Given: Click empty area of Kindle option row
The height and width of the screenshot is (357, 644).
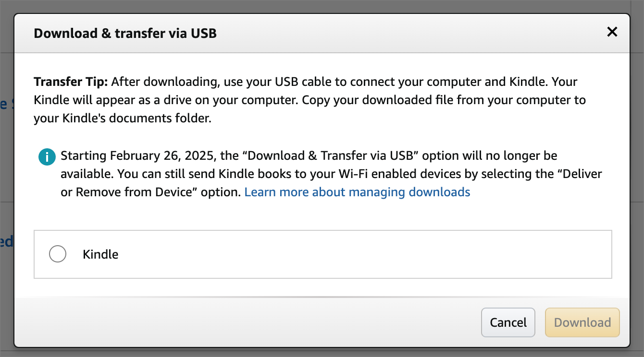Looking at the screenshot, I should click(365, 254).
